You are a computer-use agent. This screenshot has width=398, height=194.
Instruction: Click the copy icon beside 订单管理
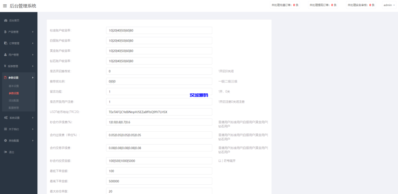click(5, 43)
